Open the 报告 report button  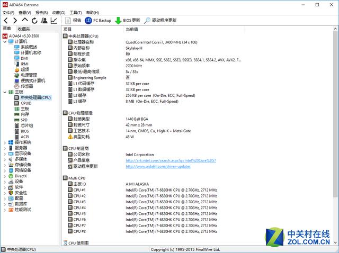click(x=73, y=20)
